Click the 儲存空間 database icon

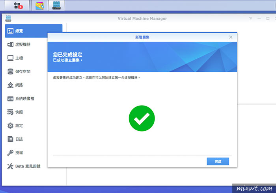10,71
